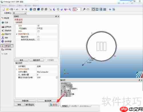Change the 可压缩性 compressibility value
The height and width of the screenshot is (112, 143).
coord(47,28)
